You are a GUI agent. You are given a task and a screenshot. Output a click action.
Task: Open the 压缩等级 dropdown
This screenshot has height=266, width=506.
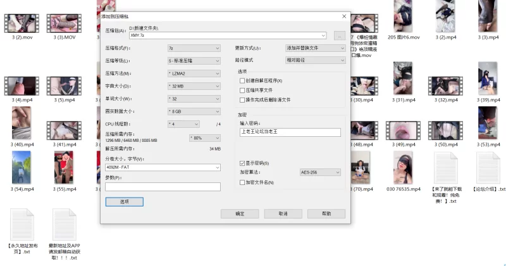coord(194,61)
